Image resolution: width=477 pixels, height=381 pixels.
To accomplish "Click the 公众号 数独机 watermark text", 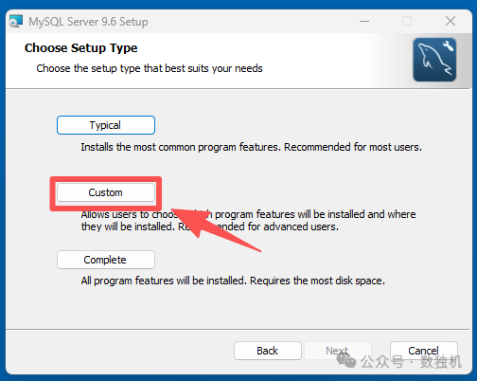I will coord(411,362).
